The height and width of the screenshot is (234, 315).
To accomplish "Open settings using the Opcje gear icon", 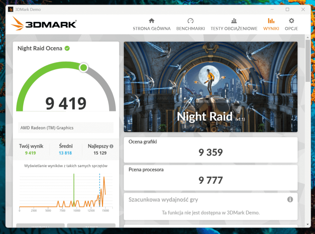I will pyautogui.click(x=291, y=20).
